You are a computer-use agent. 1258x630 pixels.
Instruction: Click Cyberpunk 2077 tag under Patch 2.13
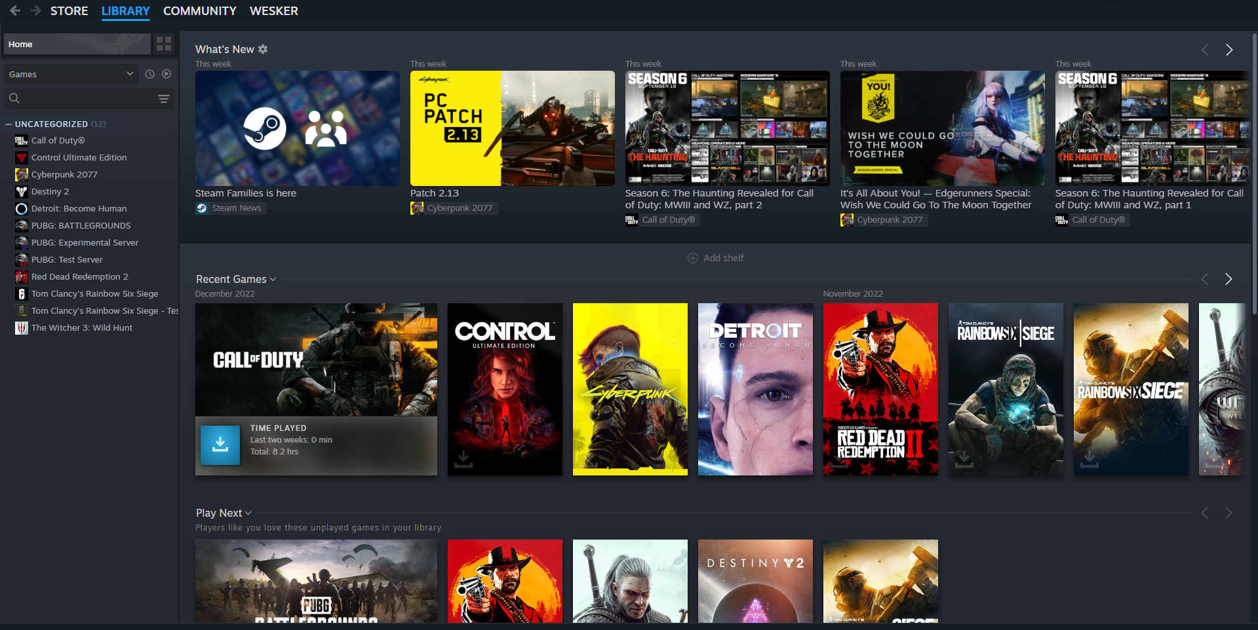point(453,208)
